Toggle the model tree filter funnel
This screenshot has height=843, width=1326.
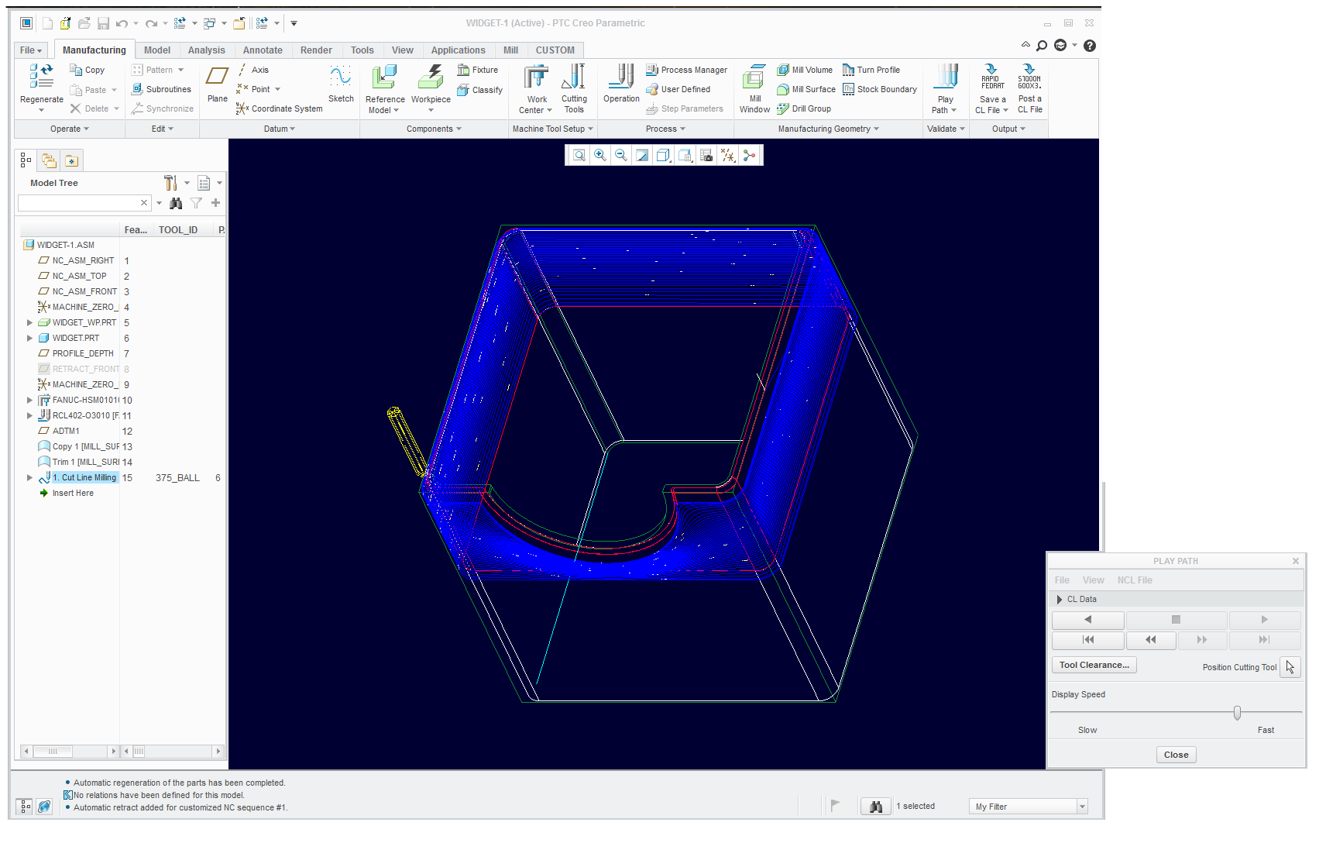click(x=196, y=203)
